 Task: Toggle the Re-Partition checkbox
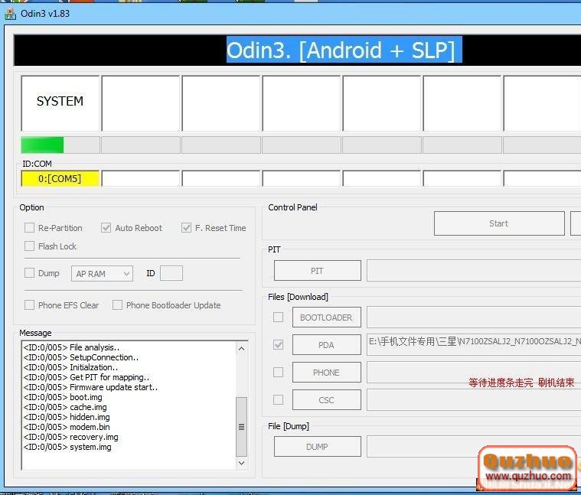[x=30, y=228]
